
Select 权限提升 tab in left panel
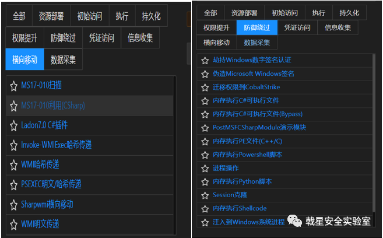tap(24, 38)
